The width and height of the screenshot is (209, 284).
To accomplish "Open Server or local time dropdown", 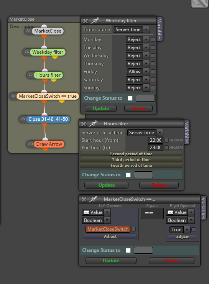I will click(x=145, y=133).
